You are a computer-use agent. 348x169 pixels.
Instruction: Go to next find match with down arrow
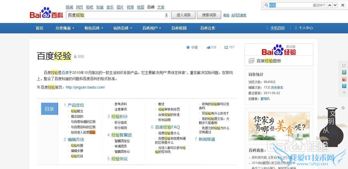[x=335, y=5]
